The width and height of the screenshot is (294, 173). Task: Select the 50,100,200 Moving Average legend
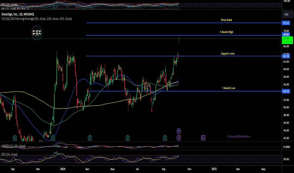click(37, 19)
